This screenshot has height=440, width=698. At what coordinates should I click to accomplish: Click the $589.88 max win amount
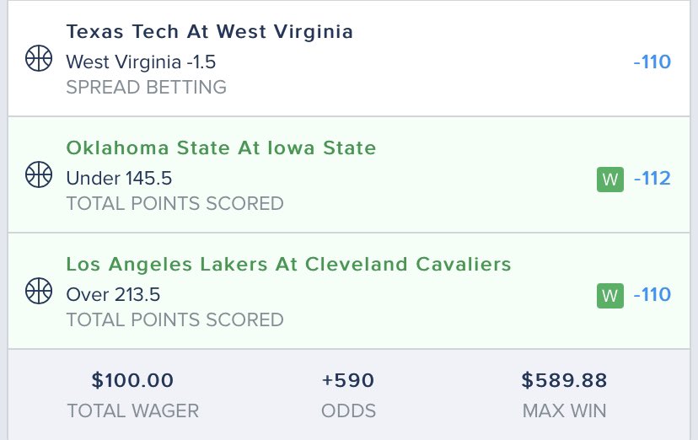565,380
